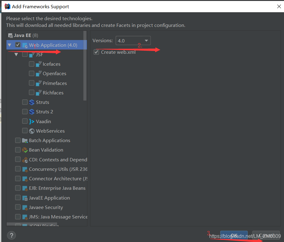
Task: Click the IntelliJ IDEA logo in title bar
Action: point(7,6)
